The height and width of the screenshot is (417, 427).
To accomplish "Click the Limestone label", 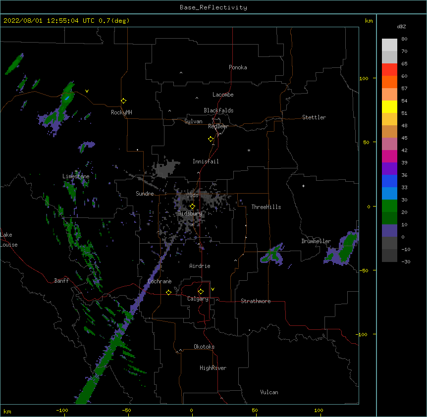I will 76,176.
